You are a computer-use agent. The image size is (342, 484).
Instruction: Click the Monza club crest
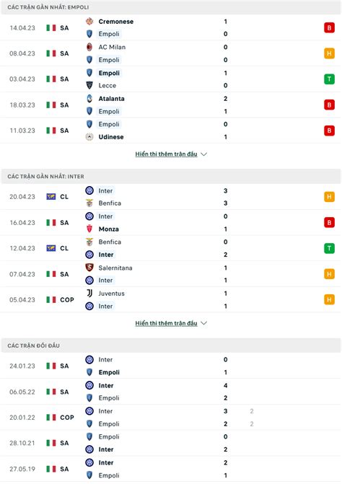tap(89, 229)
